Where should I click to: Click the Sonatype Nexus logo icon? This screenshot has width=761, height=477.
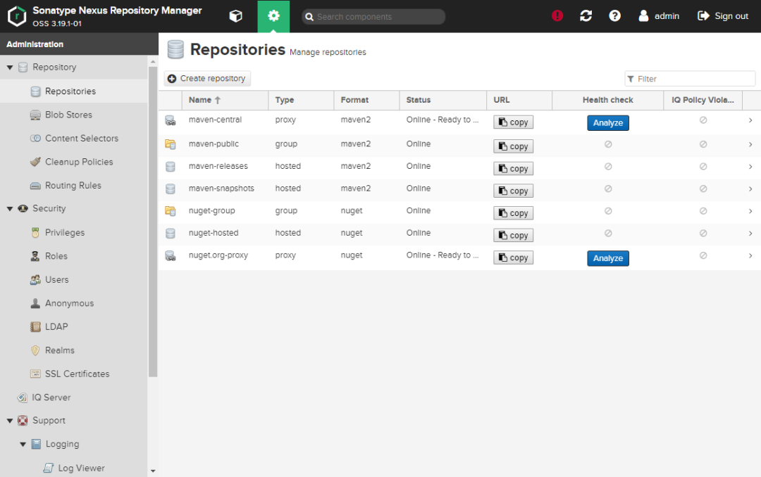pyautogui.click(x=16, y=15)
